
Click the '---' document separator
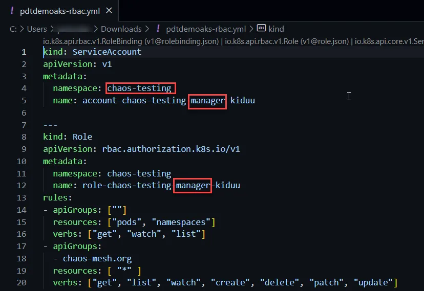[x=50, y=125]
